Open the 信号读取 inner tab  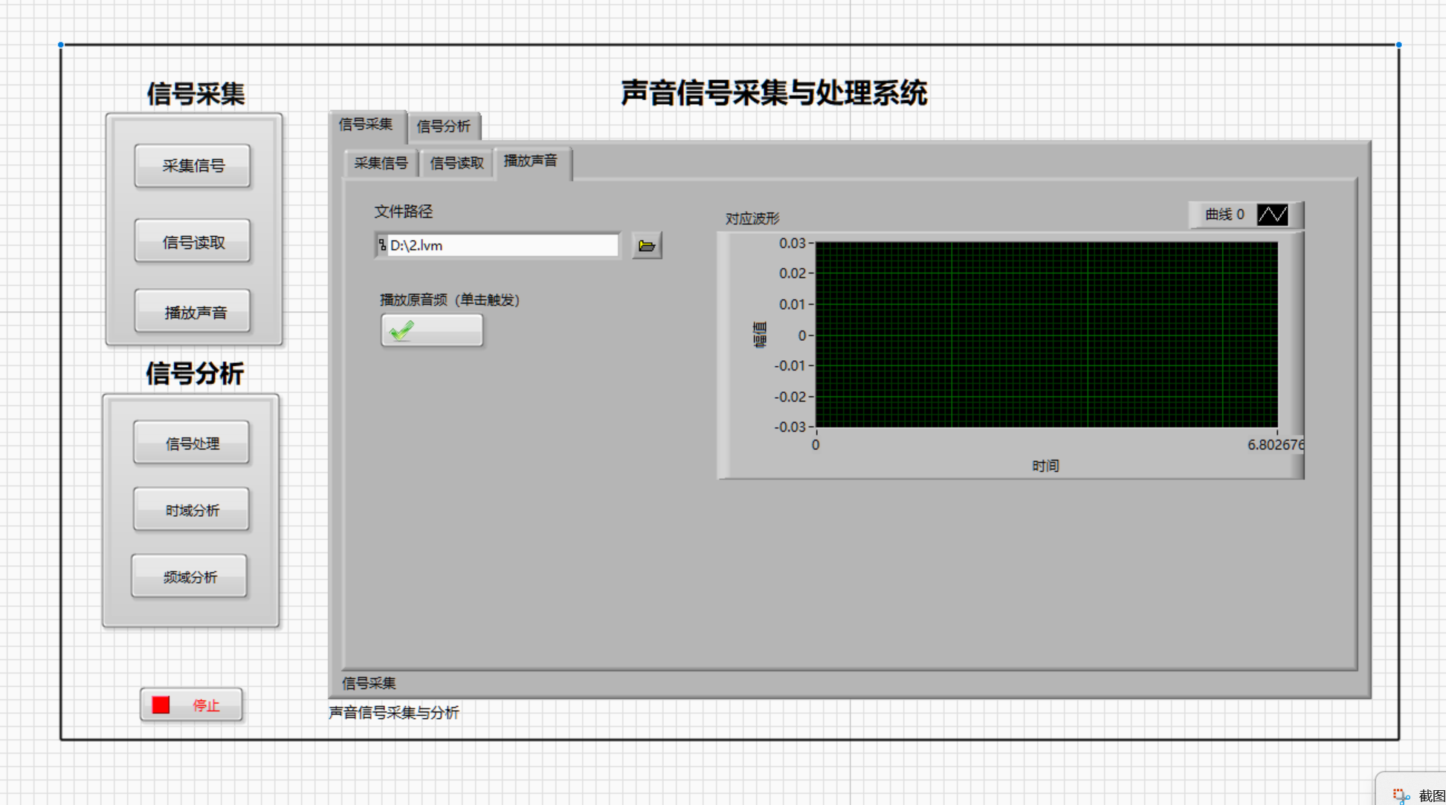456,163
